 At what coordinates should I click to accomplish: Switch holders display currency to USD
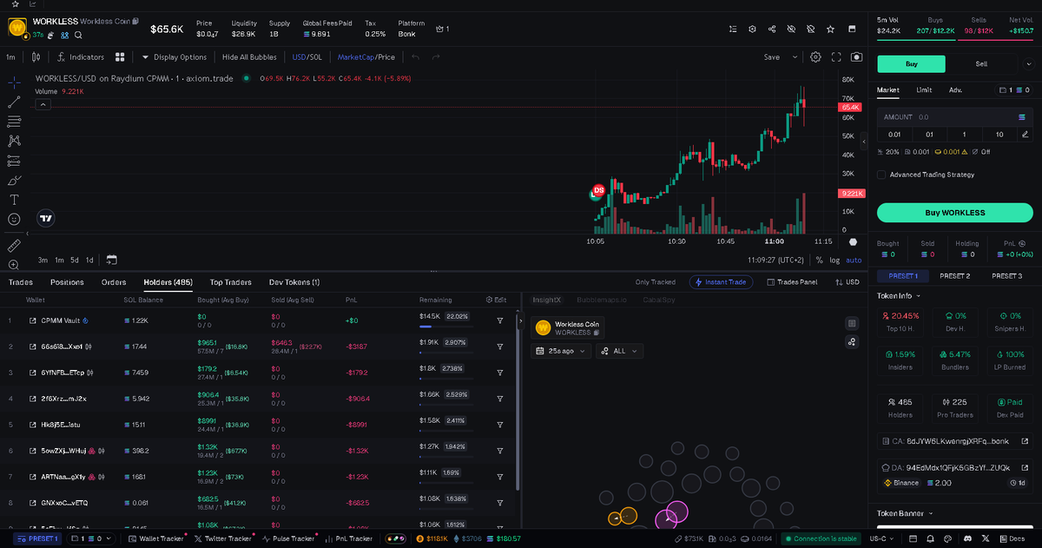coord(847,282)
